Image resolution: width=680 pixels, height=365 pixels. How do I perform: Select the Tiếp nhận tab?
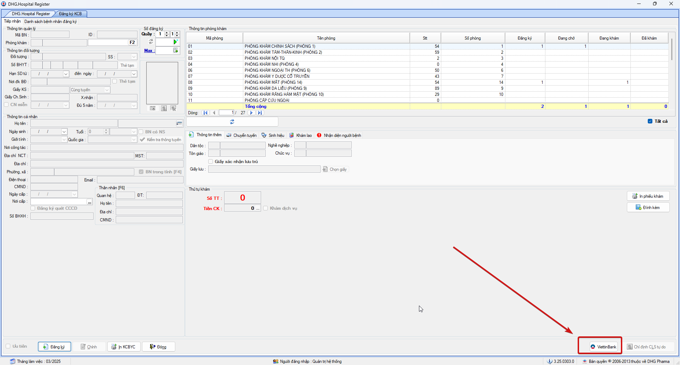(12, 22)
